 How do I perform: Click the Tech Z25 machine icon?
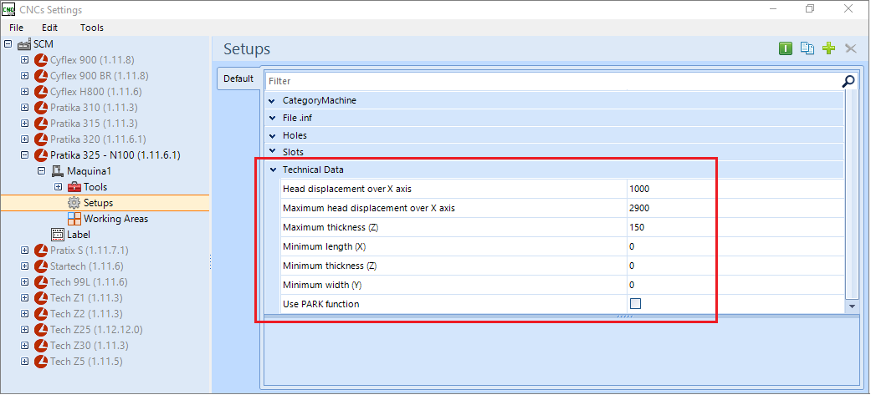coord(41,330)
